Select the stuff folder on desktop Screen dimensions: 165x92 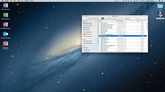[x=160, y=6]
